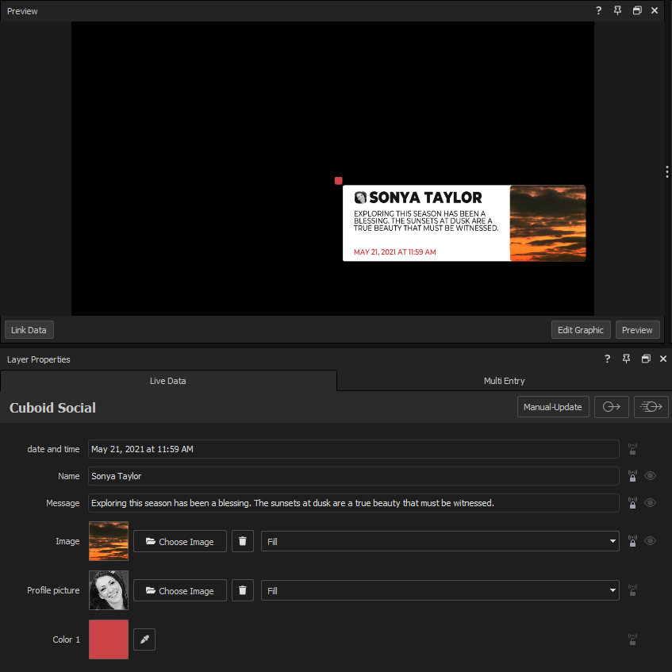Toggle visibility eye for Message field
Screen dimensions: 672x672
[650, 503]
